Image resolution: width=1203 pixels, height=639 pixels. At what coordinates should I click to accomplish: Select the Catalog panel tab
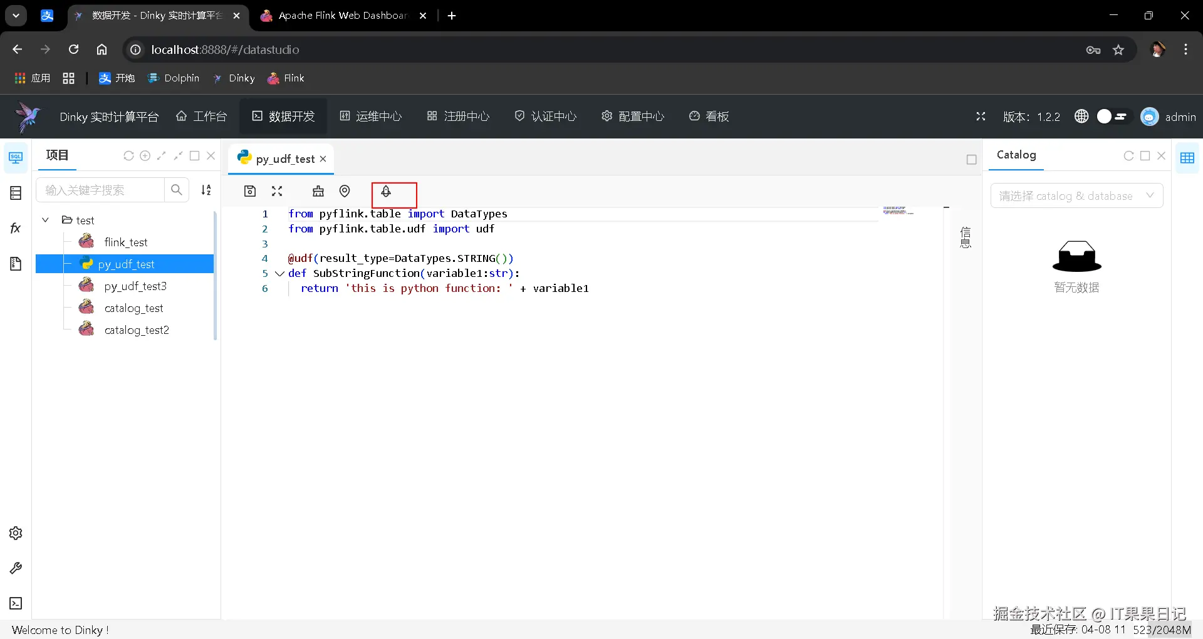click(x=1016, y=155)
